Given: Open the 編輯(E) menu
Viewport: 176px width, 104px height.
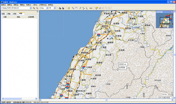Looking at the screenshot, I should pos(10,5).
